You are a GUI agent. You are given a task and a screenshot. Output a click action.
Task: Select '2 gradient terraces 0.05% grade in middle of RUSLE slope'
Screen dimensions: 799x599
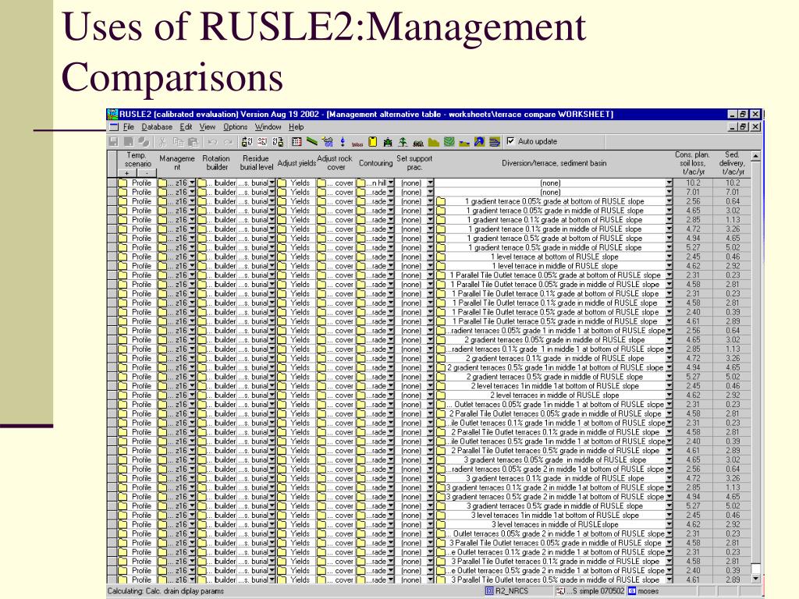555,340
